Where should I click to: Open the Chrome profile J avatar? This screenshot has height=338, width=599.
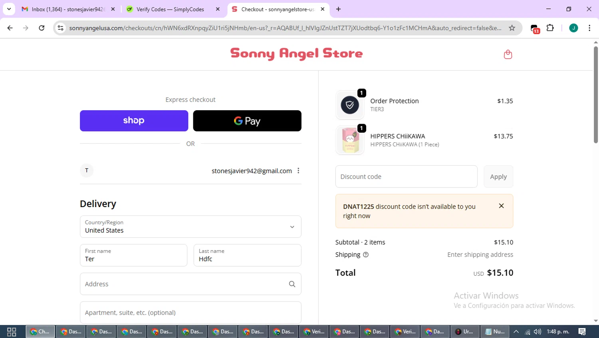point(573,28)
